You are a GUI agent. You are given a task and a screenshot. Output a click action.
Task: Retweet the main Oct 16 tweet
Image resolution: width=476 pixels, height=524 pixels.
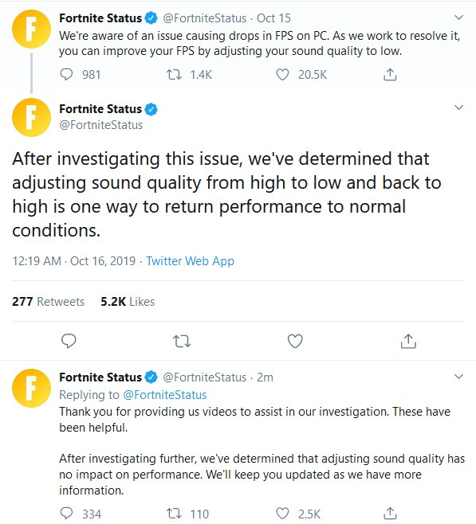(x=182, y=341)
